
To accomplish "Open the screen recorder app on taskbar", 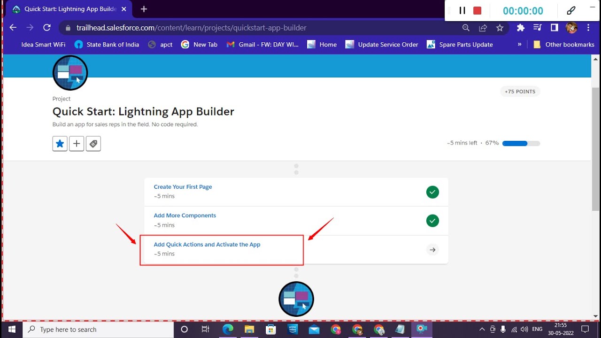I will point(422,330).
